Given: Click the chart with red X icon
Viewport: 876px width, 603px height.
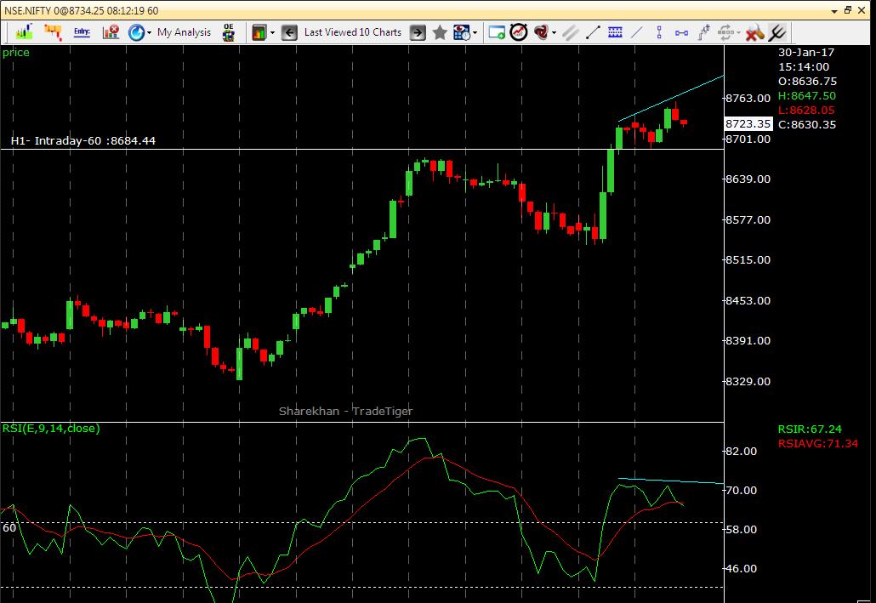Looking at the screenshot, I should 111,32.
